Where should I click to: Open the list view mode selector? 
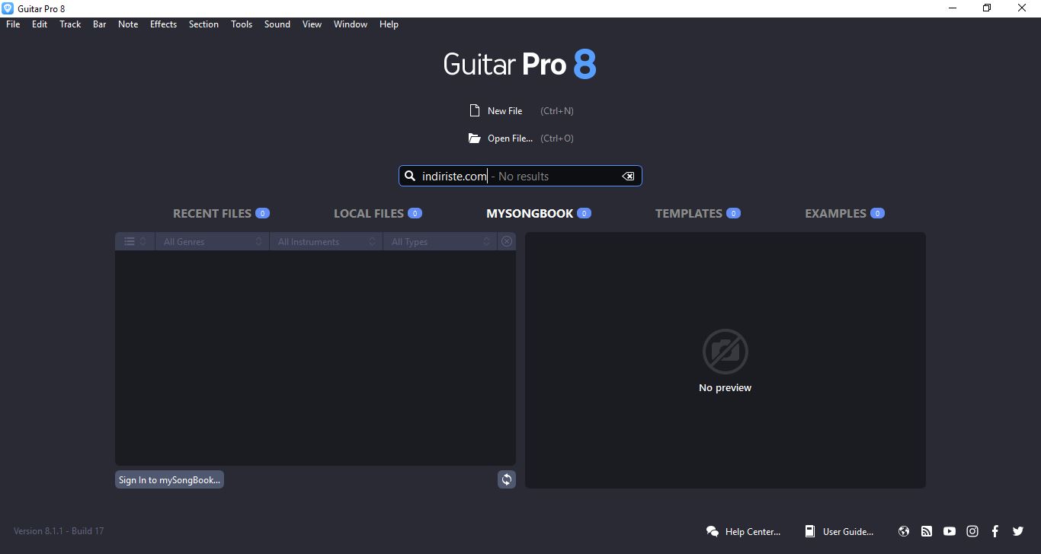135,241
